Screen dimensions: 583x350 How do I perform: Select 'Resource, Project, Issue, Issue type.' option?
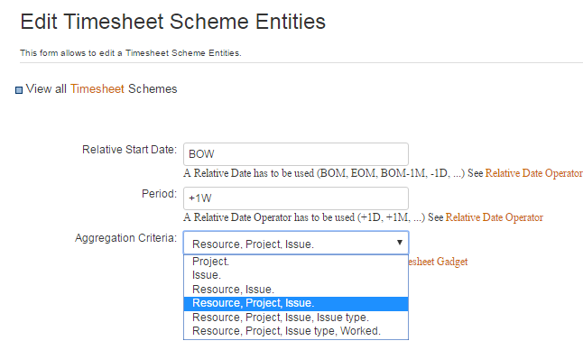tap(296, 318)
